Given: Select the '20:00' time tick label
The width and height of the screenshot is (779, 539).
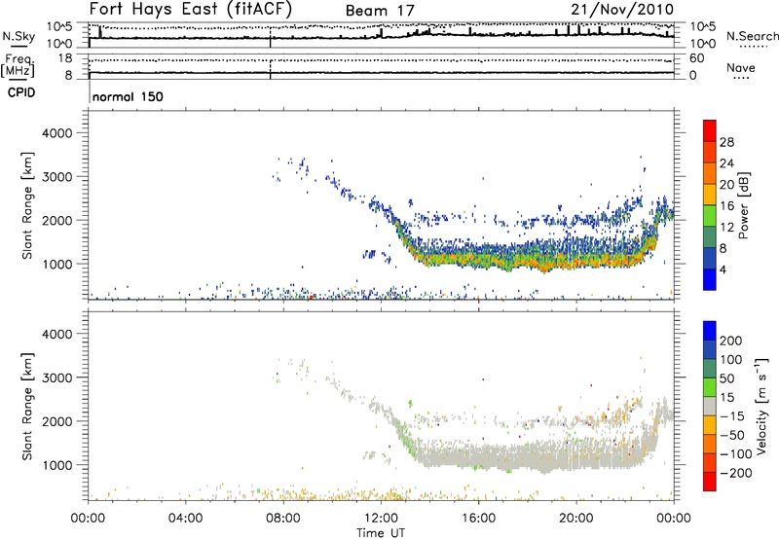Looking at the screenshot, I should click(x=575, y=519).
